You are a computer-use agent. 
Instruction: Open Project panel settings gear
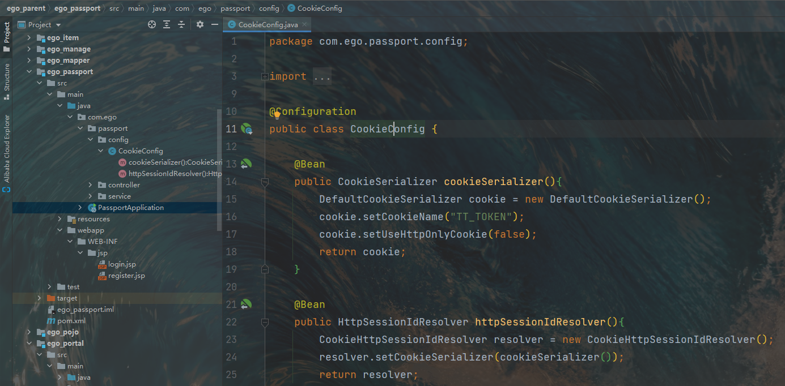200,24
